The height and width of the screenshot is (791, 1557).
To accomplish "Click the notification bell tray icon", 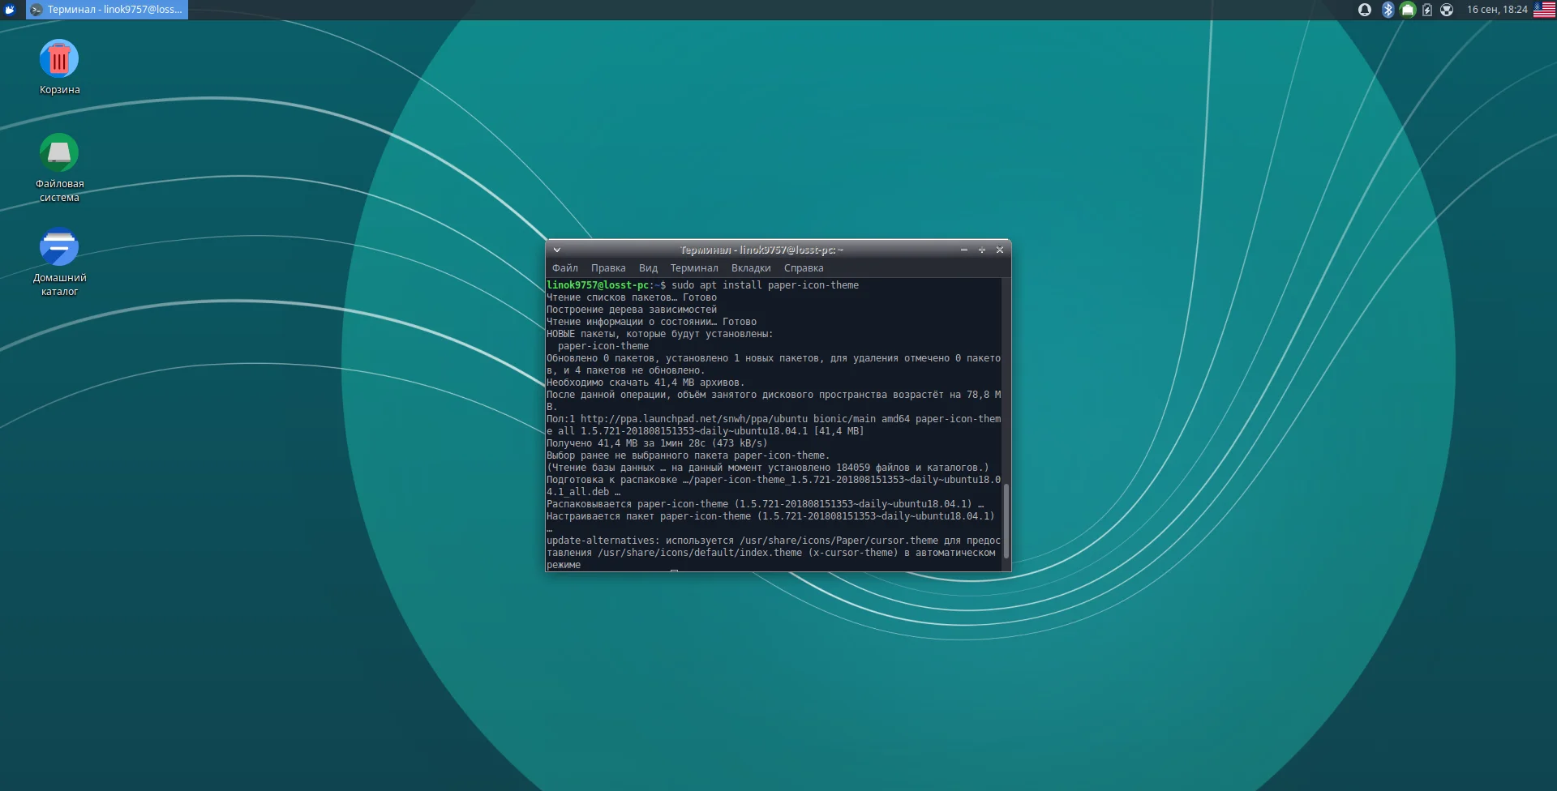I will click(x=1365, y=10).
